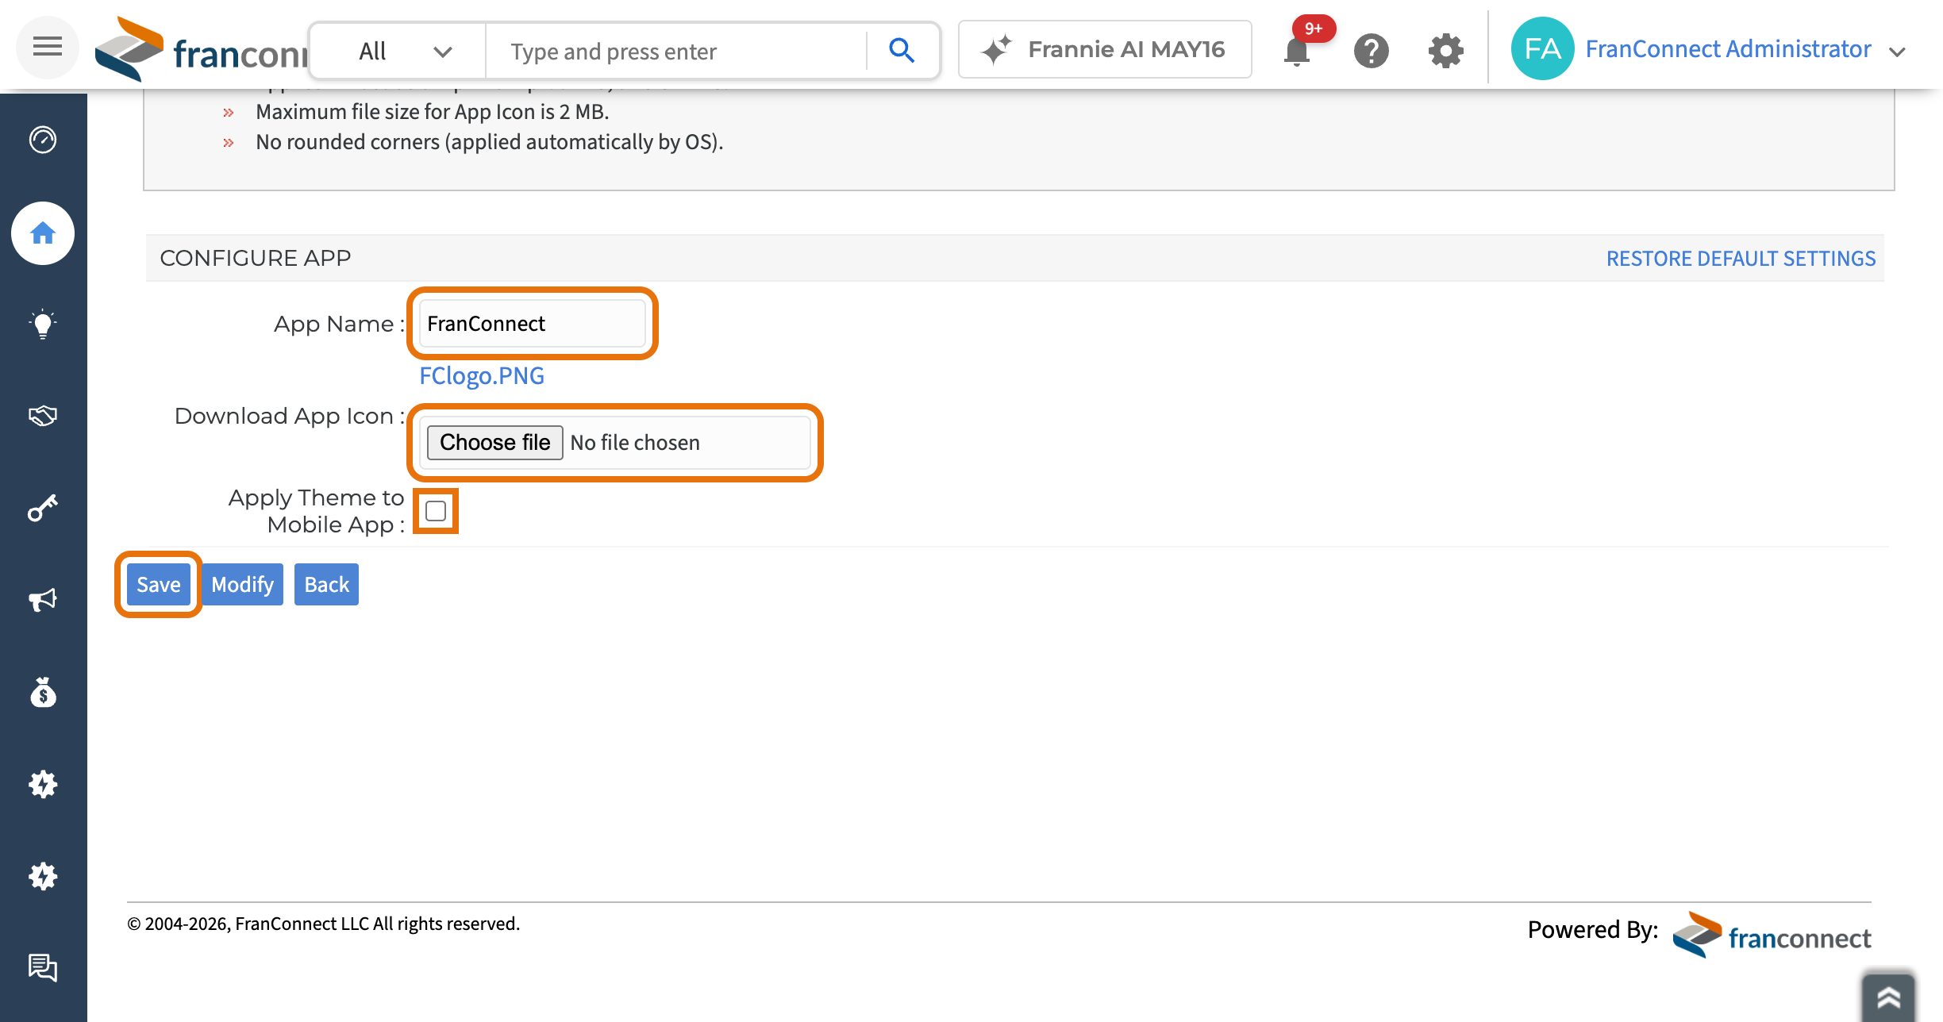The height and width of the screenshot is (1022, 1943).
Task: Open notifications bell icon
Action: 1297,51
